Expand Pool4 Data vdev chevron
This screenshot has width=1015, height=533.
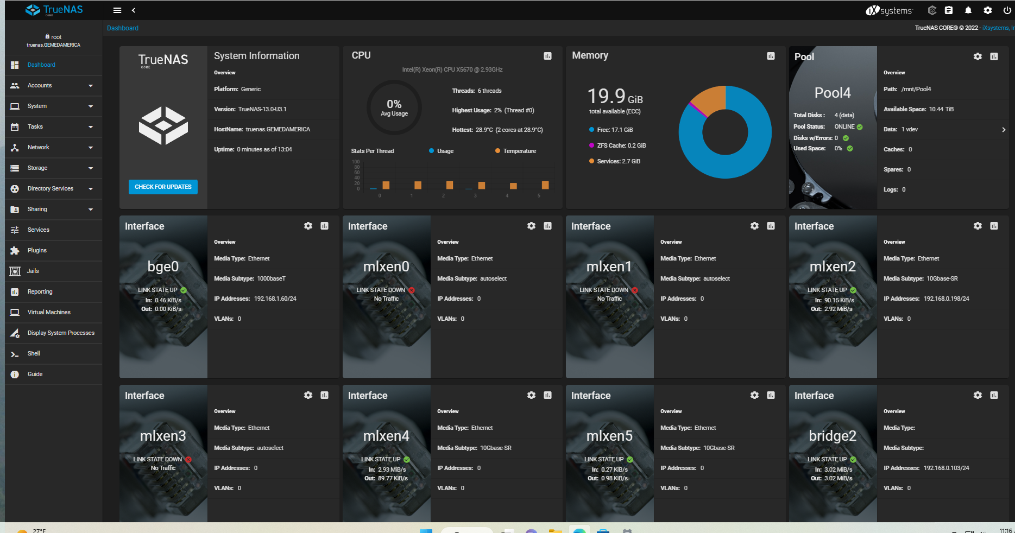(x=1004, y=130)
